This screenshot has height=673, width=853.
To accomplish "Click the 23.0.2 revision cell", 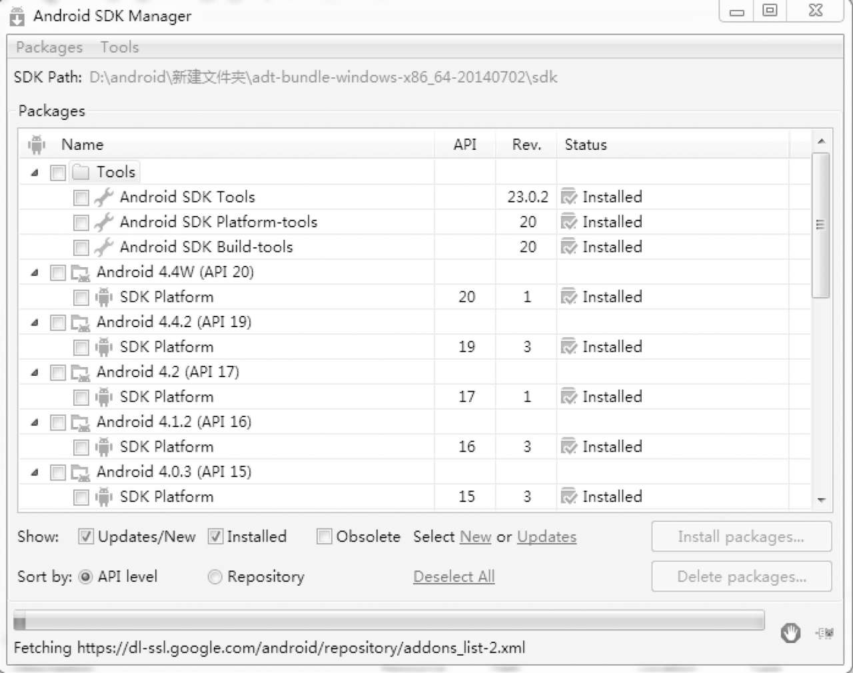I will pyautogui.click(x=528, y=197).
